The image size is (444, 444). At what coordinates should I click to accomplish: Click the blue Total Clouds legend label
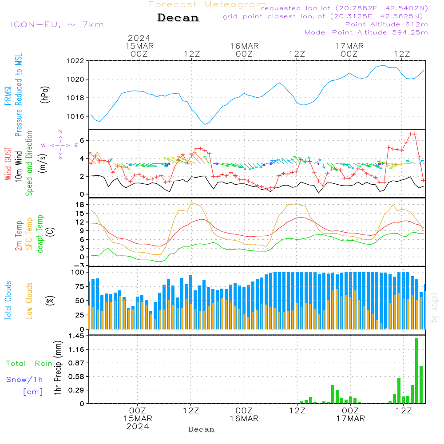click(x=8, y=301)
